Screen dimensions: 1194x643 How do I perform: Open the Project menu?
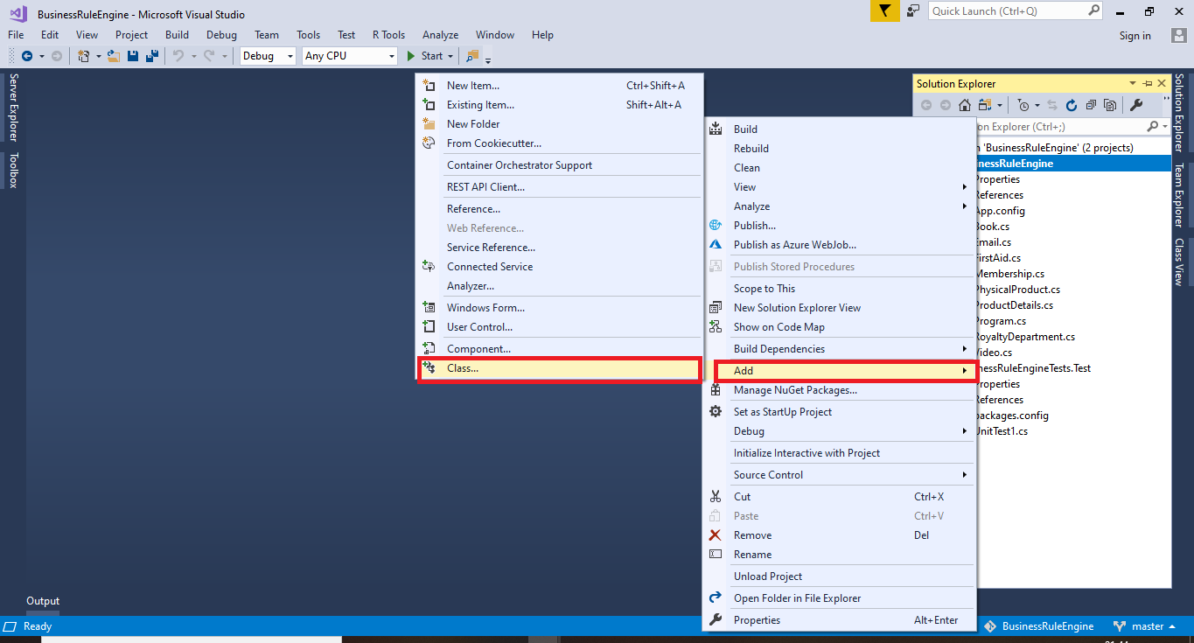(131, 35)
